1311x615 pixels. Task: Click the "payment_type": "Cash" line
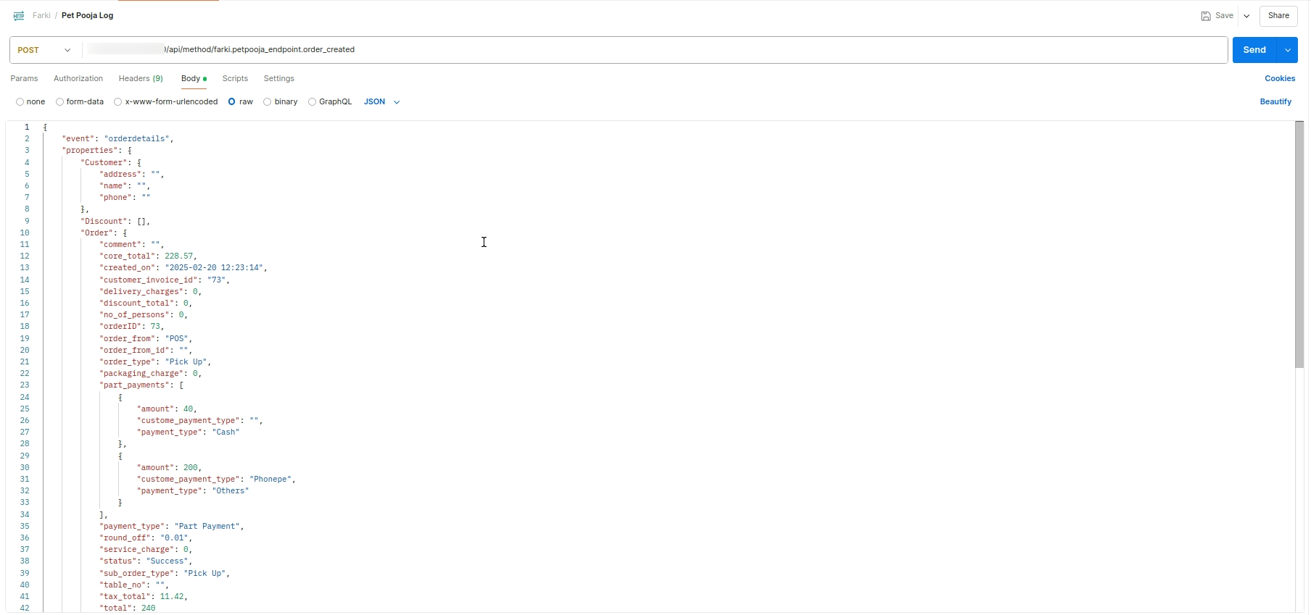[x=188, y=432]
